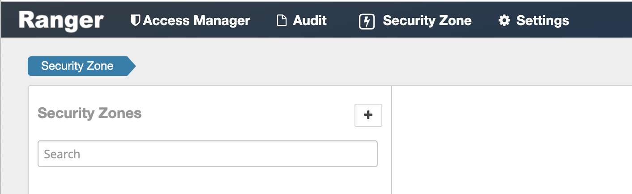The image size is (632, 194).
Task: Click the Ranger logo
Action: coord(61,20)
